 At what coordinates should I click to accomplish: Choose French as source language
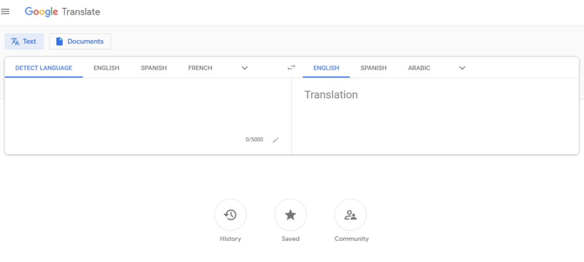point(200,68)
